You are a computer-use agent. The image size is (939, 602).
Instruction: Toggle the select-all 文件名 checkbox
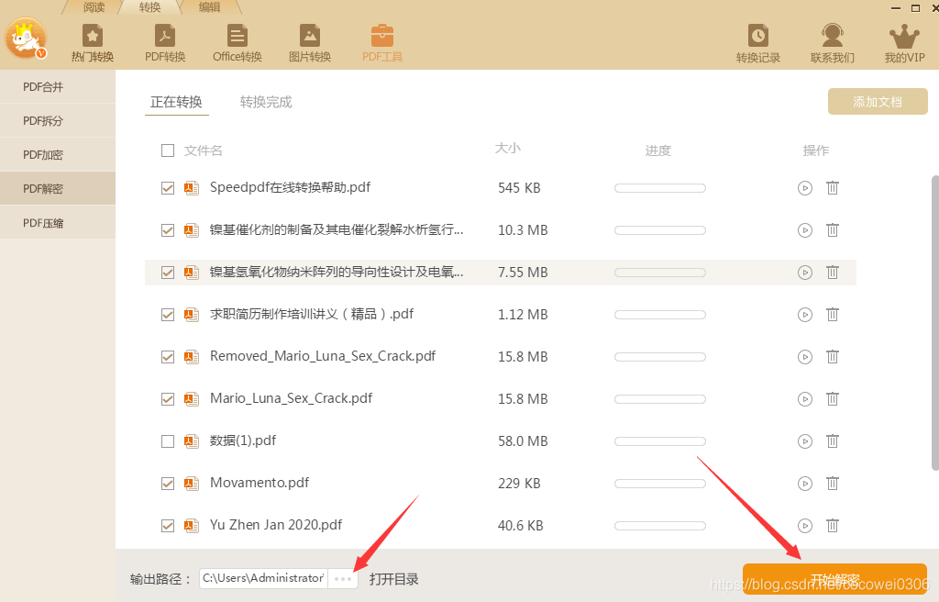coord(168,150)
